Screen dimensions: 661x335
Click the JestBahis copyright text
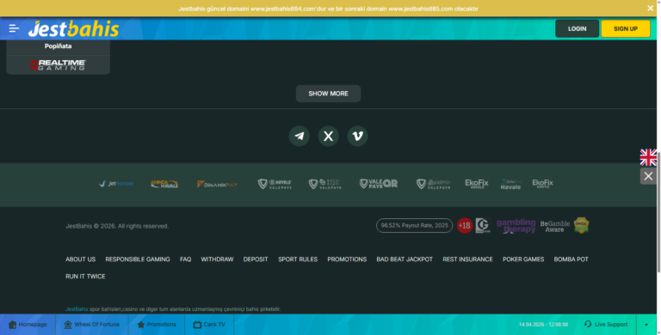click(x=117, y=226)
